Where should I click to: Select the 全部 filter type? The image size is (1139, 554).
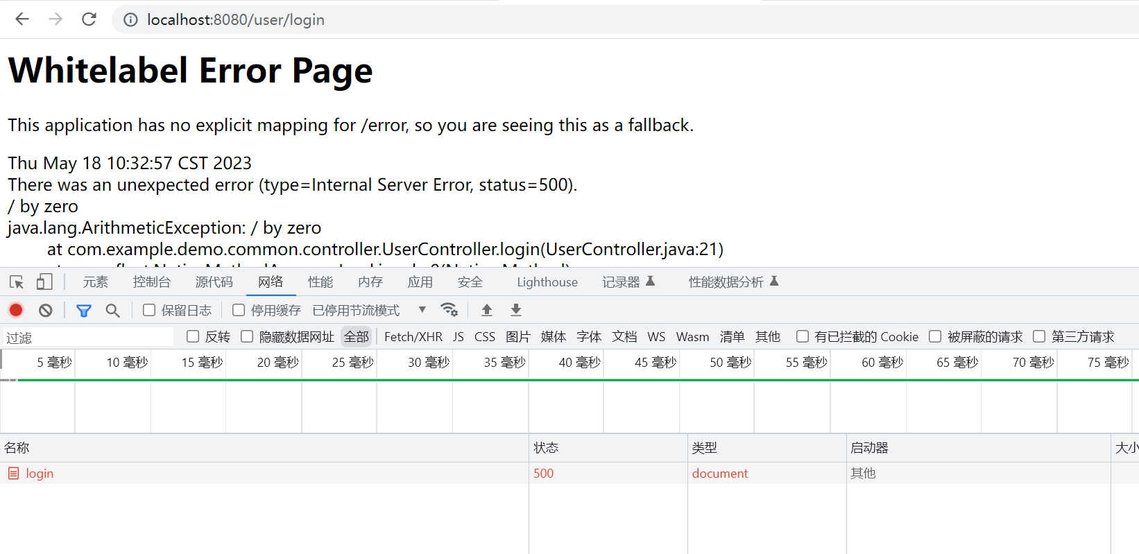point(357,336)
